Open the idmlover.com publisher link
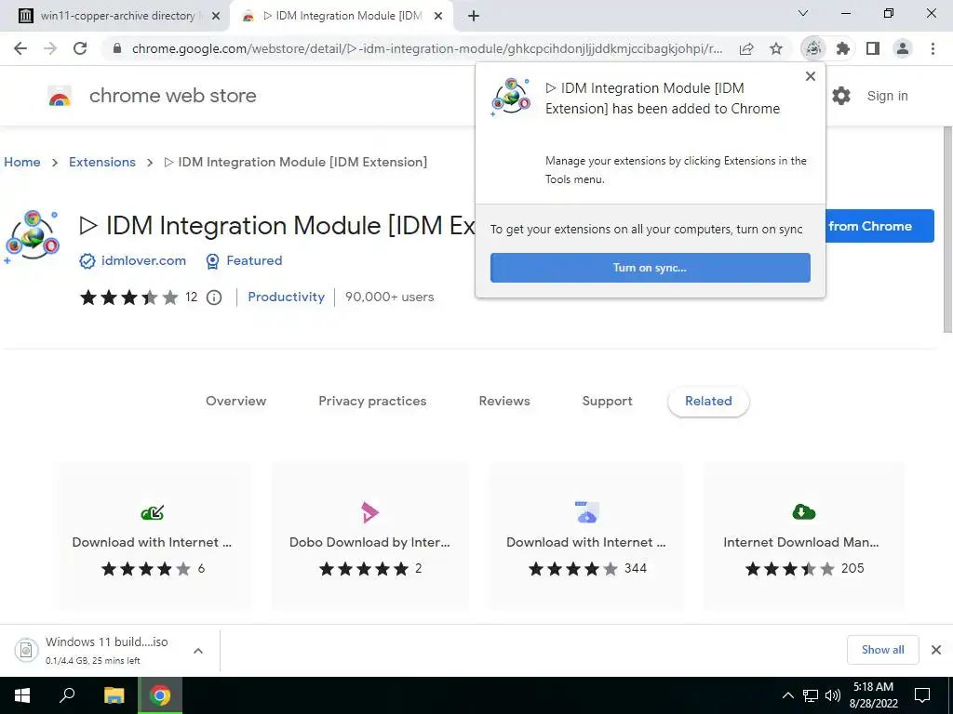The image size is (953, 714). pyautogui.click(x=143, y=261)
